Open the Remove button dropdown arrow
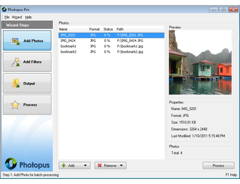Viewport: 240px width, 184px height. click(x=121, y=166)
